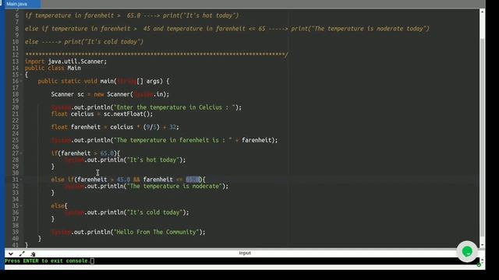This screenshot has height=280, width=499.
Task: Click the 'else ----->' comment on line 10
Action: pyautogui.click(x=84, y=42)
